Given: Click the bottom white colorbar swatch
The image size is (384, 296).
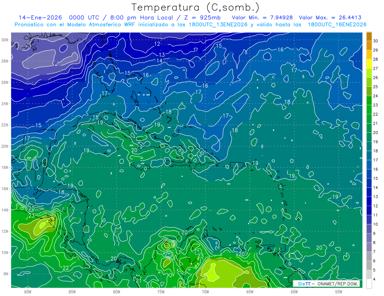Looking at the screenshot, I should pyautogui.click(x=369, y=284).
